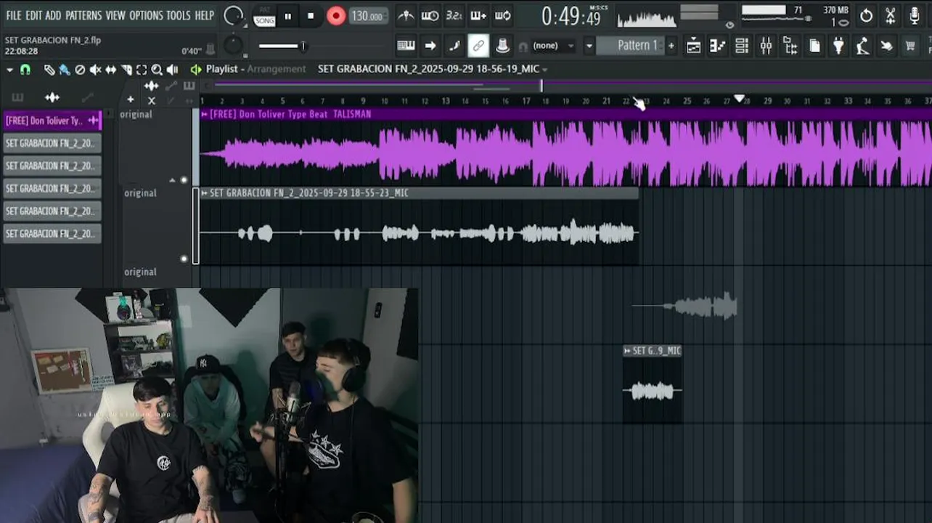The image size is (932, 523).
Task: Click the scissors save-new-version icon
Action: click(891, 15)
